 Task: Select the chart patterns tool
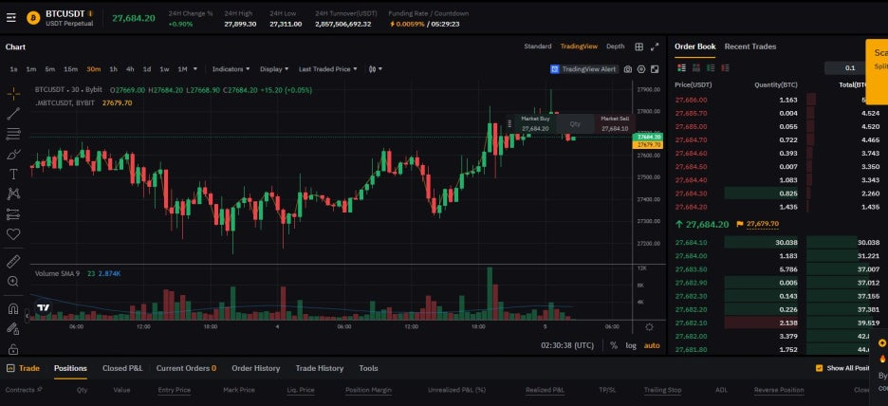[13, 194]
